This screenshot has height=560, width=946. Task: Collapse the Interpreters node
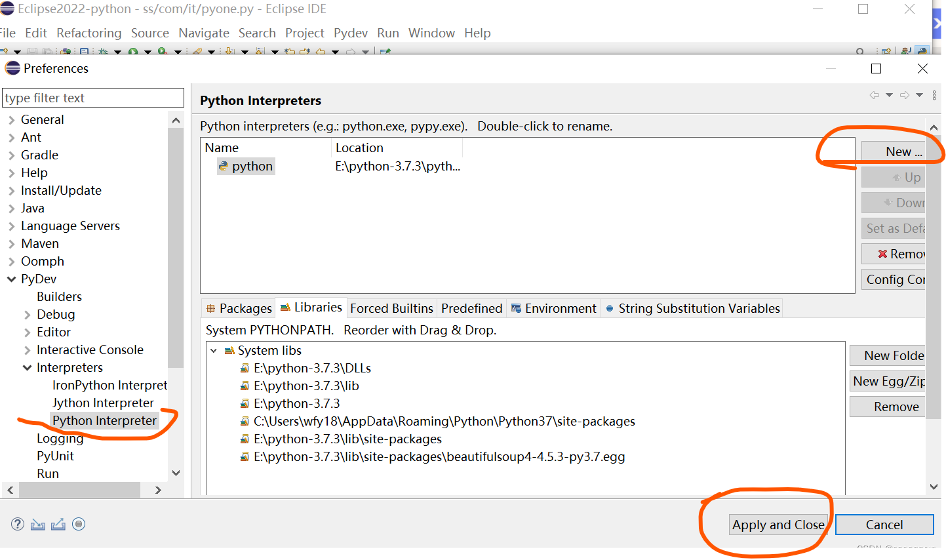[27, 368]
